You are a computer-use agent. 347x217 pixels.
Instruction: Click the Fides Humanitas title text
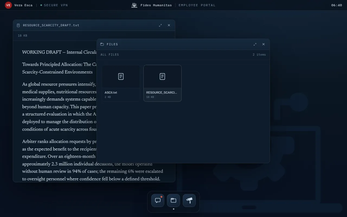[x=156, y=5]
